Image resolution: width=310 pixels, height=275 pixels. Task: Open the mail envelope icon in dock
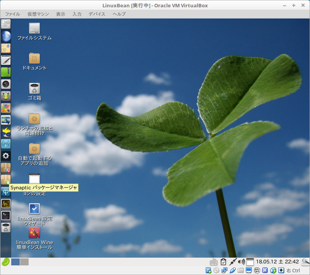click(x=6, y=48)
